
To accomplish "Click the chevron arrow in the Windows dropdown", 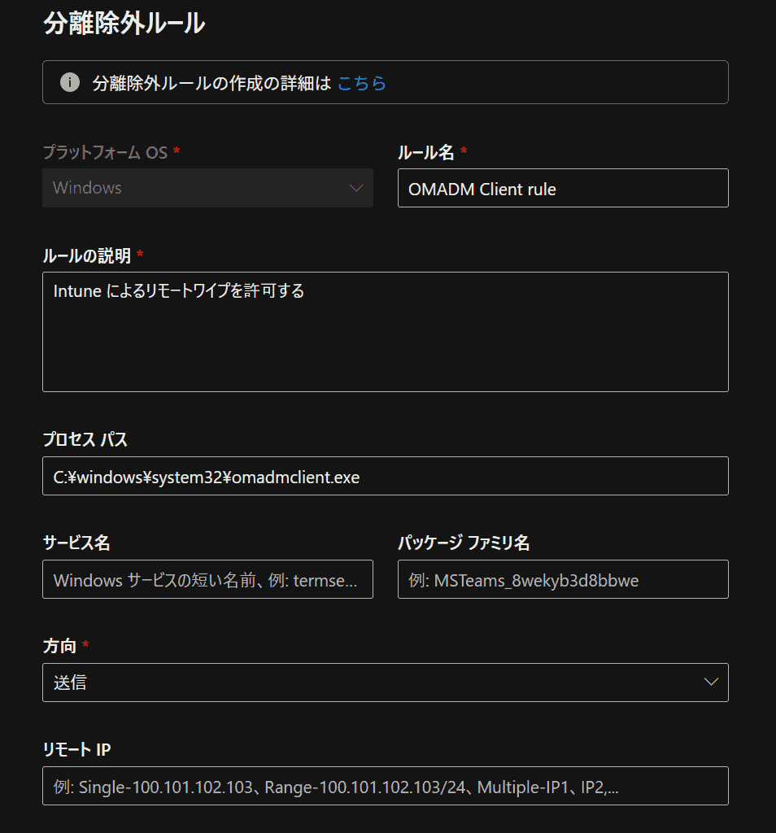I will (x=355, y=188).
